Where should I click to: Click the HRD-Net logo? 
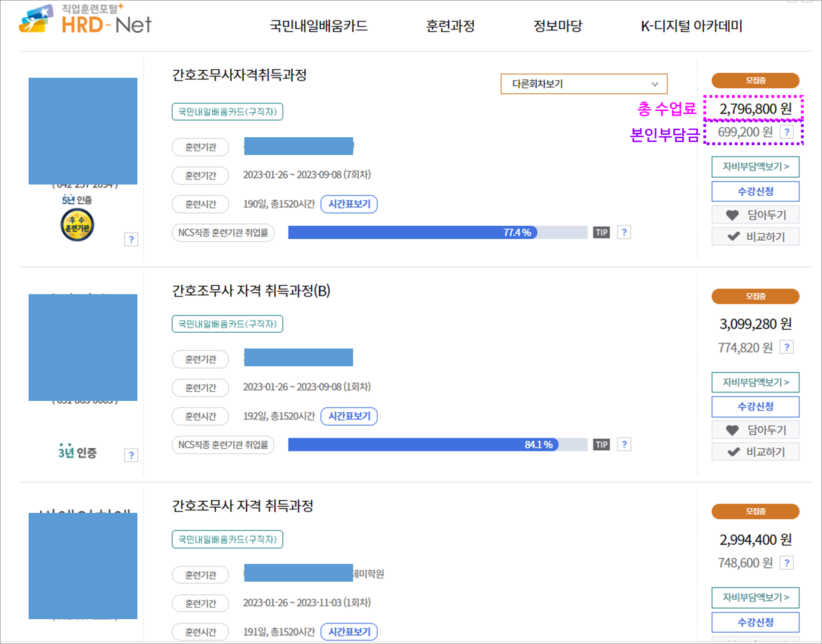pyautogui.click(x=84, y=22)
